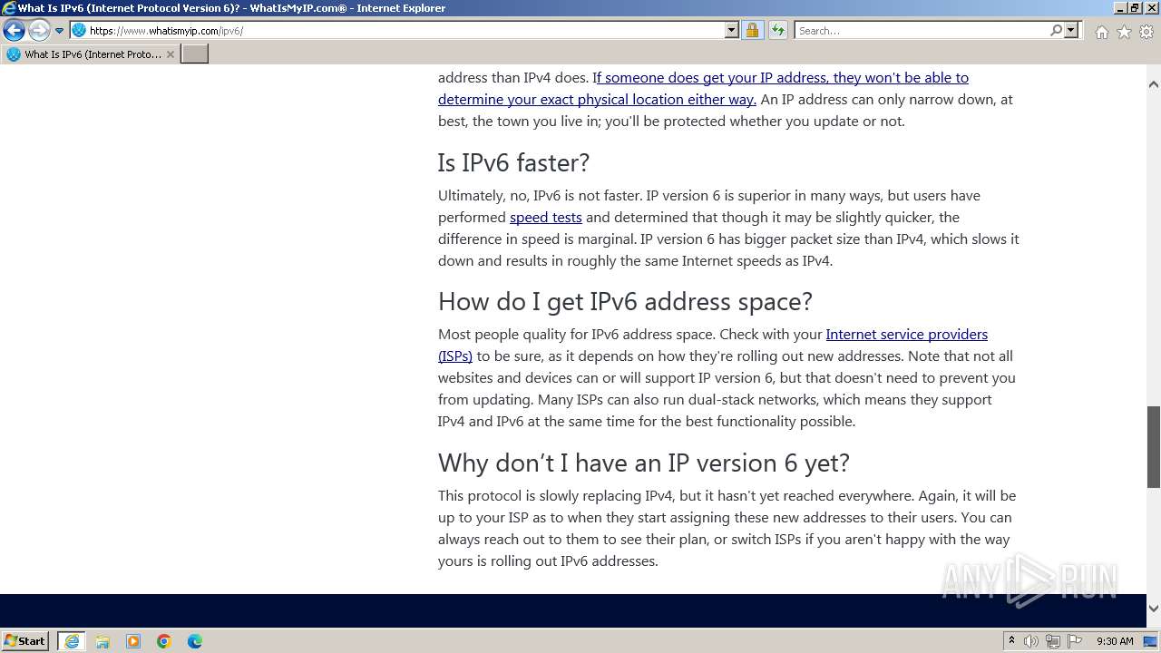1161x653 pixels.
Task: Click the vertical scrollbar thumb
Action: tap(1154, 447)
